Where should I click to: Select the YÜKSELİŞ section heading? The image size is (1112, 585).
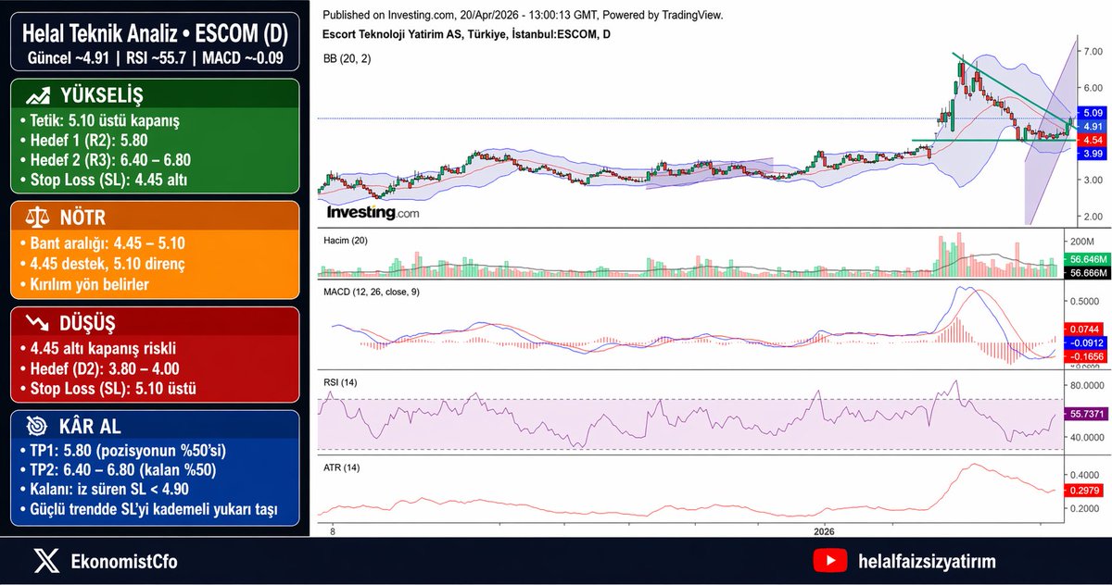pos(102,96)
